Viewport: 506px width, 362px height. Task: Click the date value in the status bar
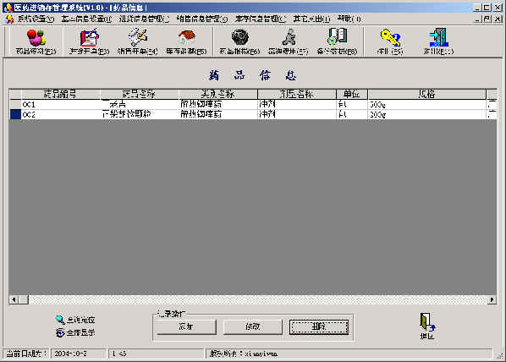tap(71, 354)
